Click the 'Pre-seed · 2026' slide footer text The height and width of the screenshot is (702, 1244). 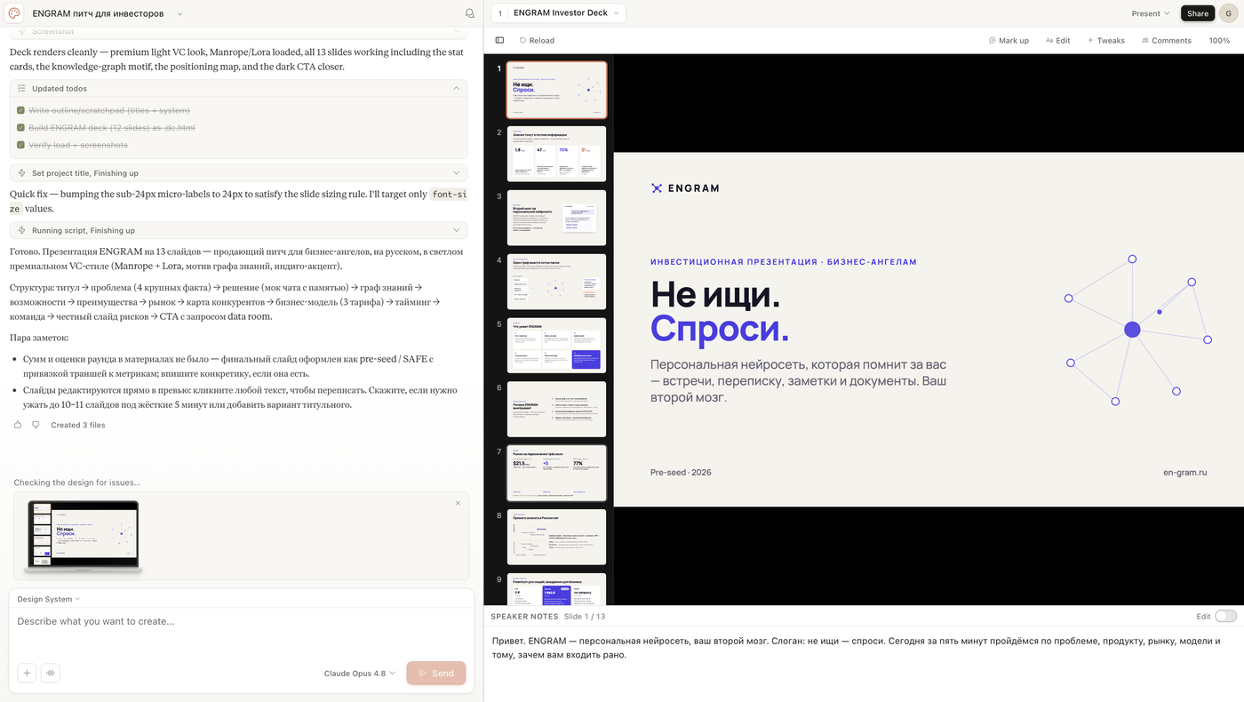coord(681,473)
